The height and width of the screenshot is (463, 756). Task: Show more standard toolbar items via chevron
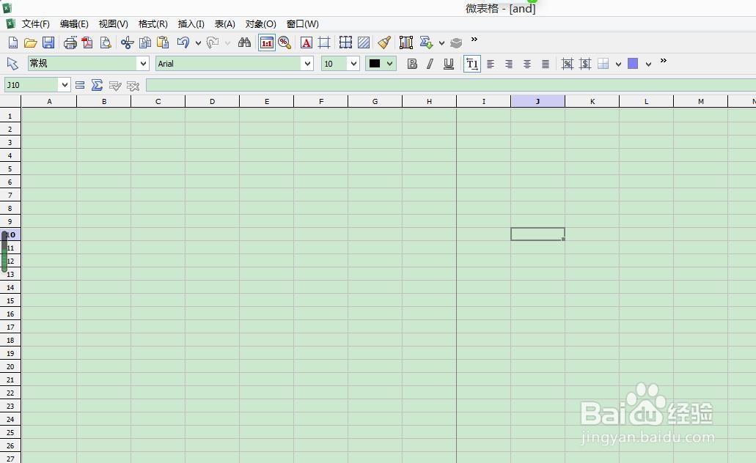click(474, 40)
